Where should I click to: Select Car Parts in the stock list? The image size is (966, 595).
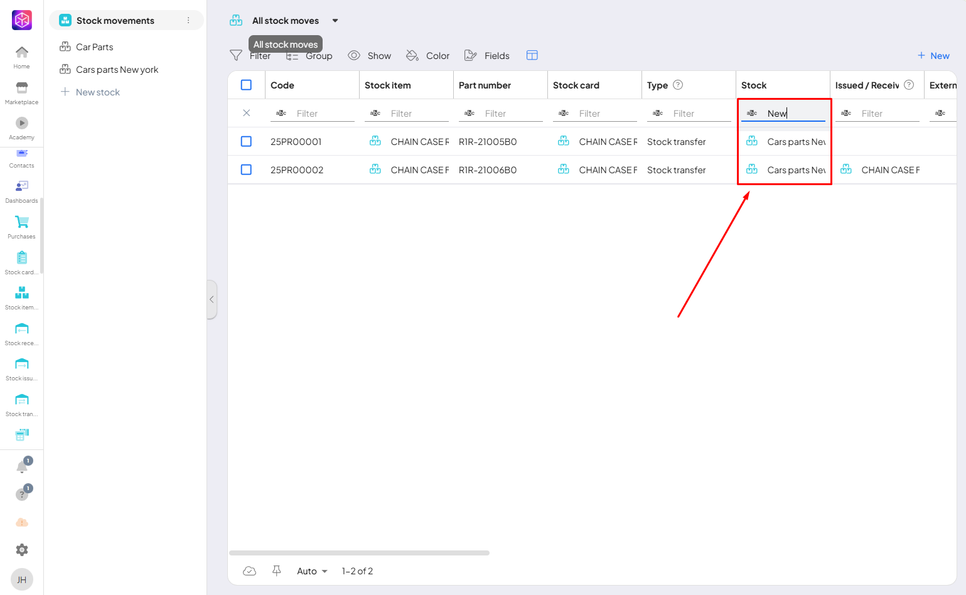tap(95, 47)
